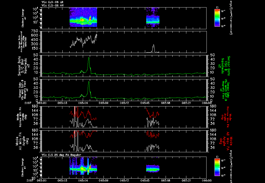Click the green "VSO B Nanotesla" axis label
Viewport: 265px width, 183px height.
224,66
